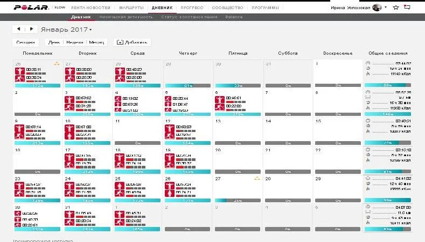
Task: Go to previous month with left arrow
Action: 18,29
